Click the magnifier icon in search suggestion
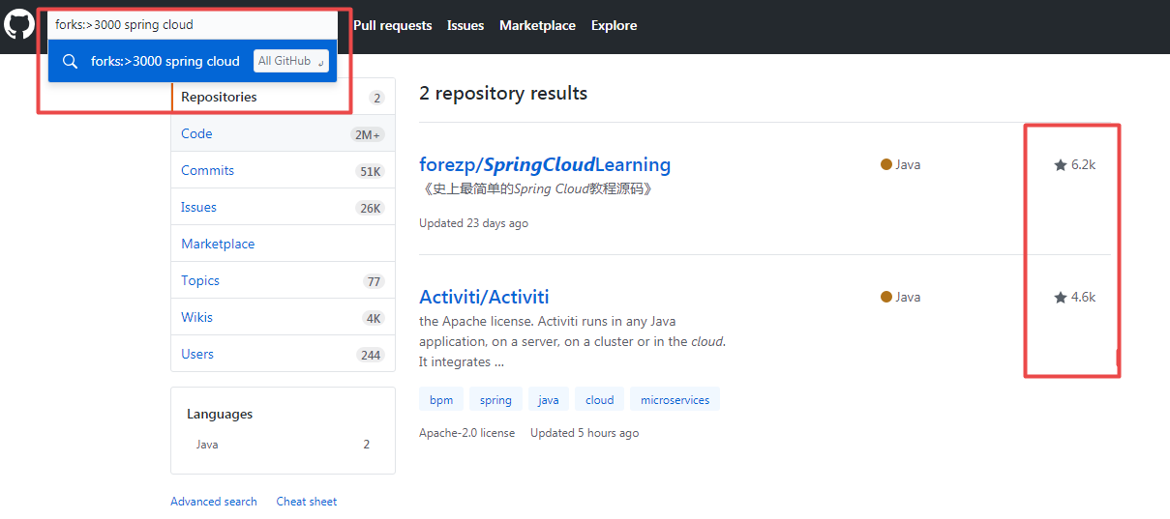The image size is (1170, 519). (70, 61)
